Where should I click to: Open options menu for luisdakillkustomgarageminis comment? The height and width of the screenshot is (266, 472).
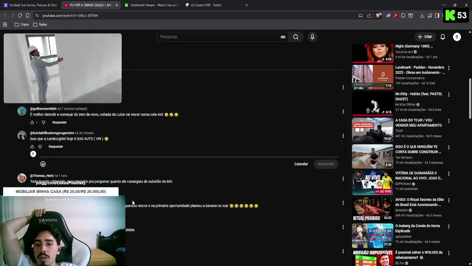(343, 136)
